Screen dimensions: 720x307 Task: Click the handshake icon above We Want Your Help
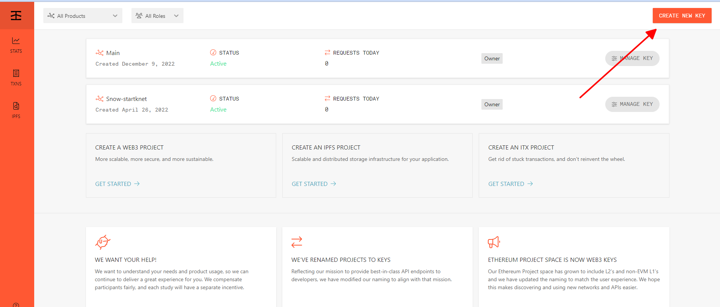[x=103, y=242]
